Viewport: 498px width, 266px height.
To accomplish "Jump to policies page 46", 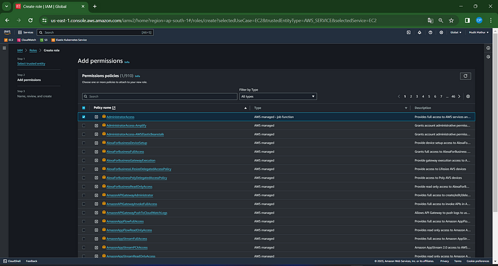I will click(453, 97).
